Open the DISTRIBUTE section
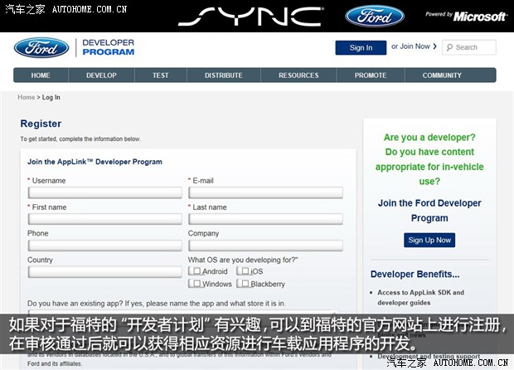The width and height of the screenshot is (514, 370). pos(223,75)
